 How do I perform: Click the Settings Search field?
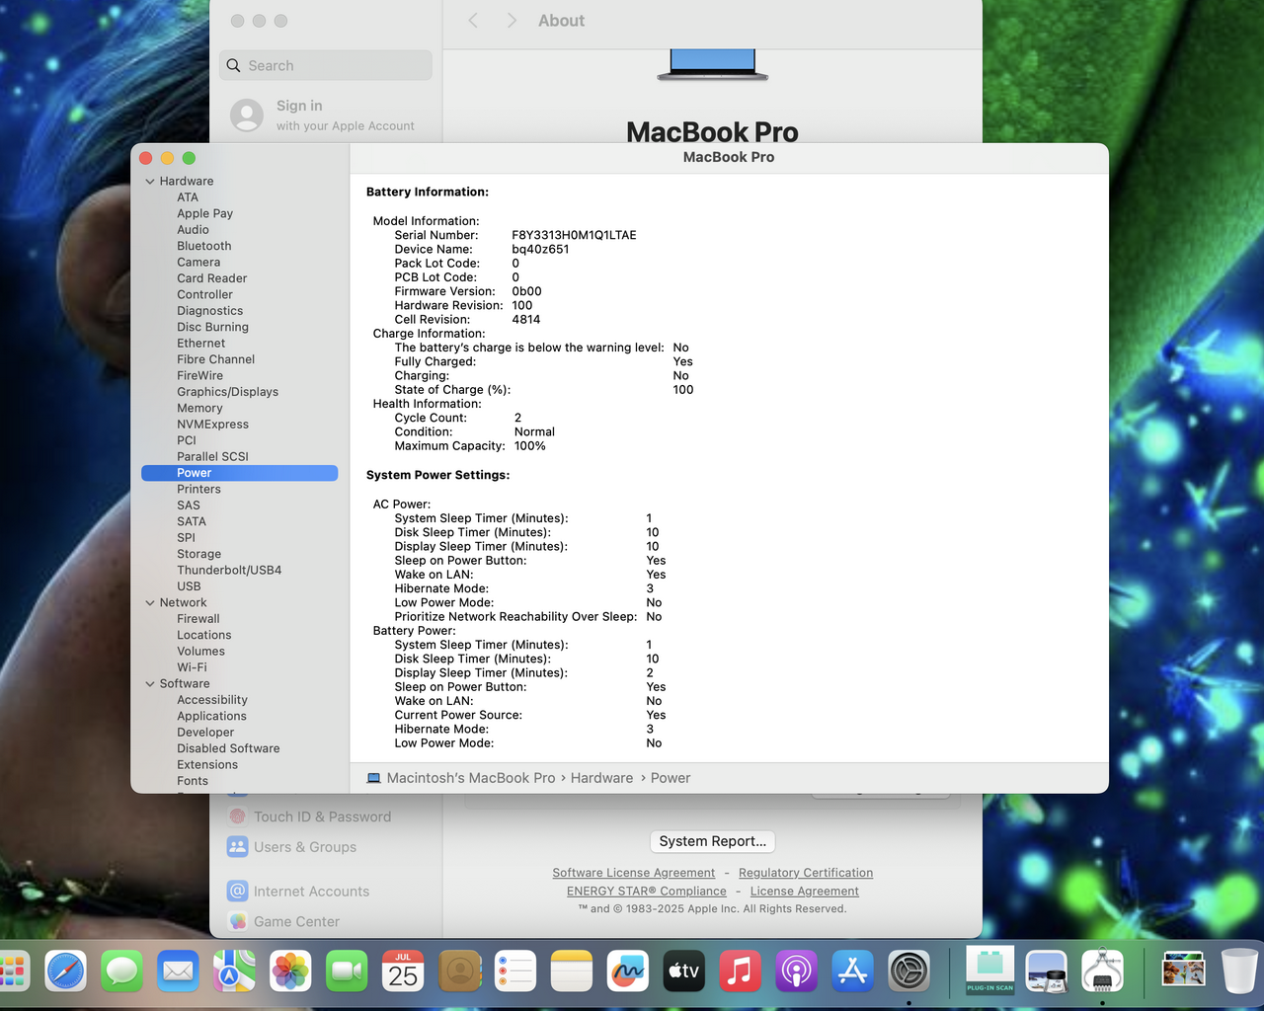[x=326, y=65]
